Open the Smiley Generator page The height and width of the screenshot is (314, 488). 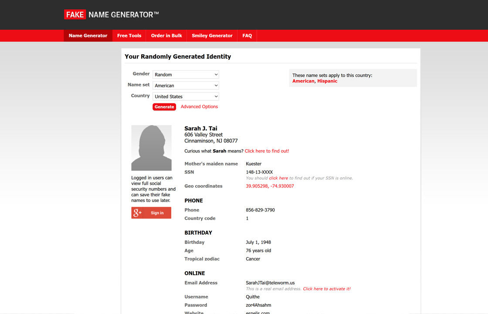[x=212, y=35]
